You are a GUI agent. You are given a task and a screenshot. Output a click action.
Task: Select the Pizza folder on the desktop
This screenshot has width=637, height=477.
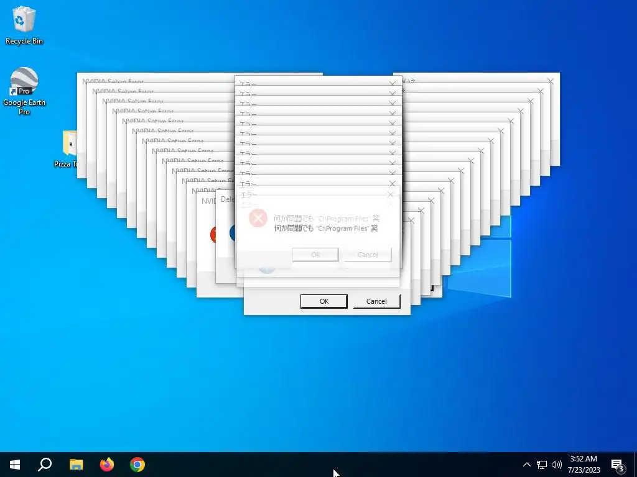[67, 149]
